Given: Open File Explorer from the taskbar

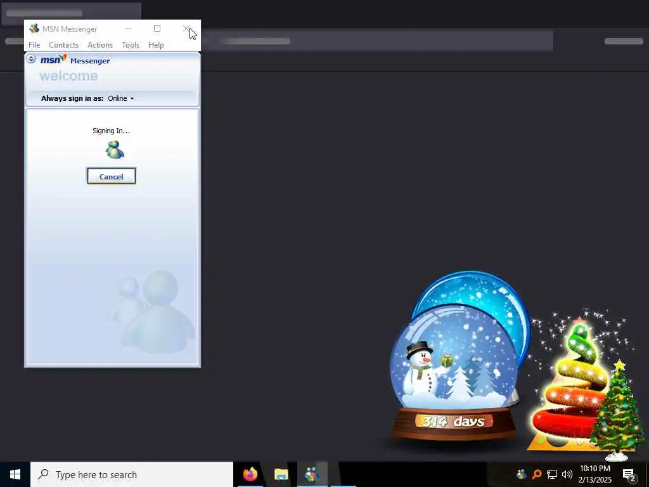Looking at the screenshot, I should tap(281, 474).
